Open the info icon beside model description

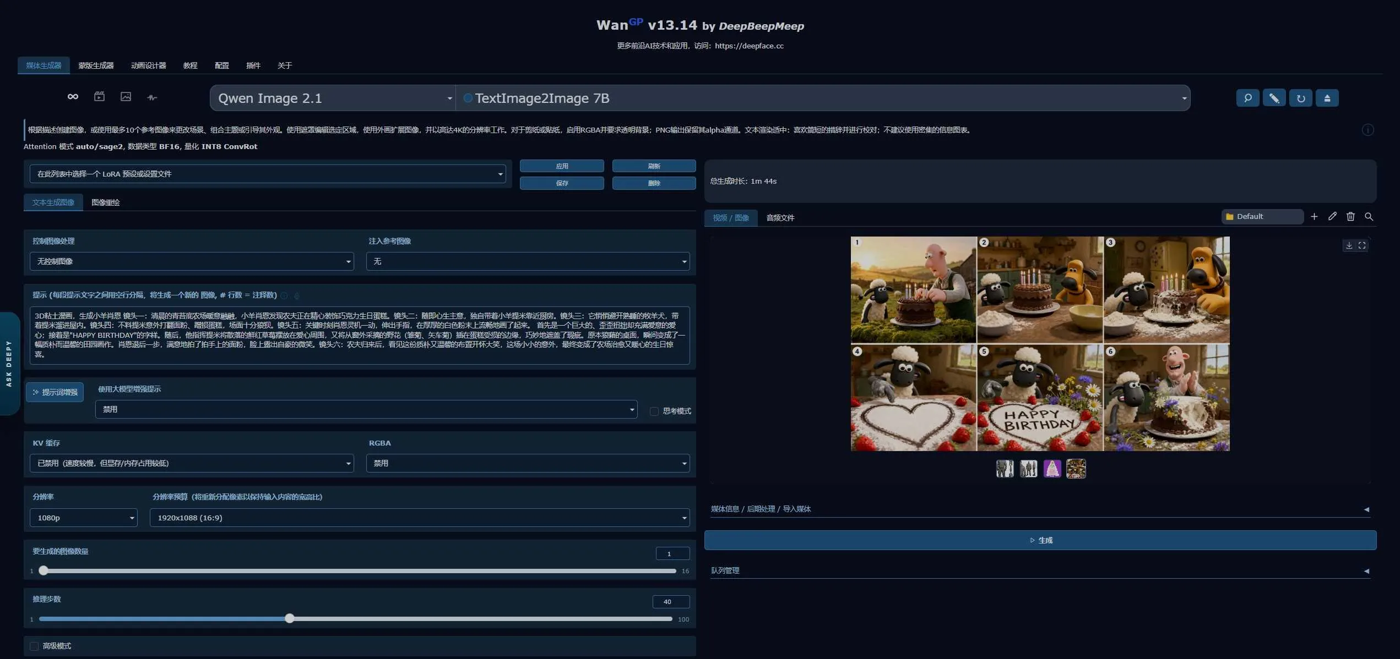tap(1368, 130)
